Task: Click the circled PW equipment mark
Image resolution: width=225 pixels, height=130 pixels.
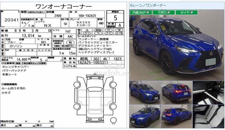Action: (x=119, y=30)
